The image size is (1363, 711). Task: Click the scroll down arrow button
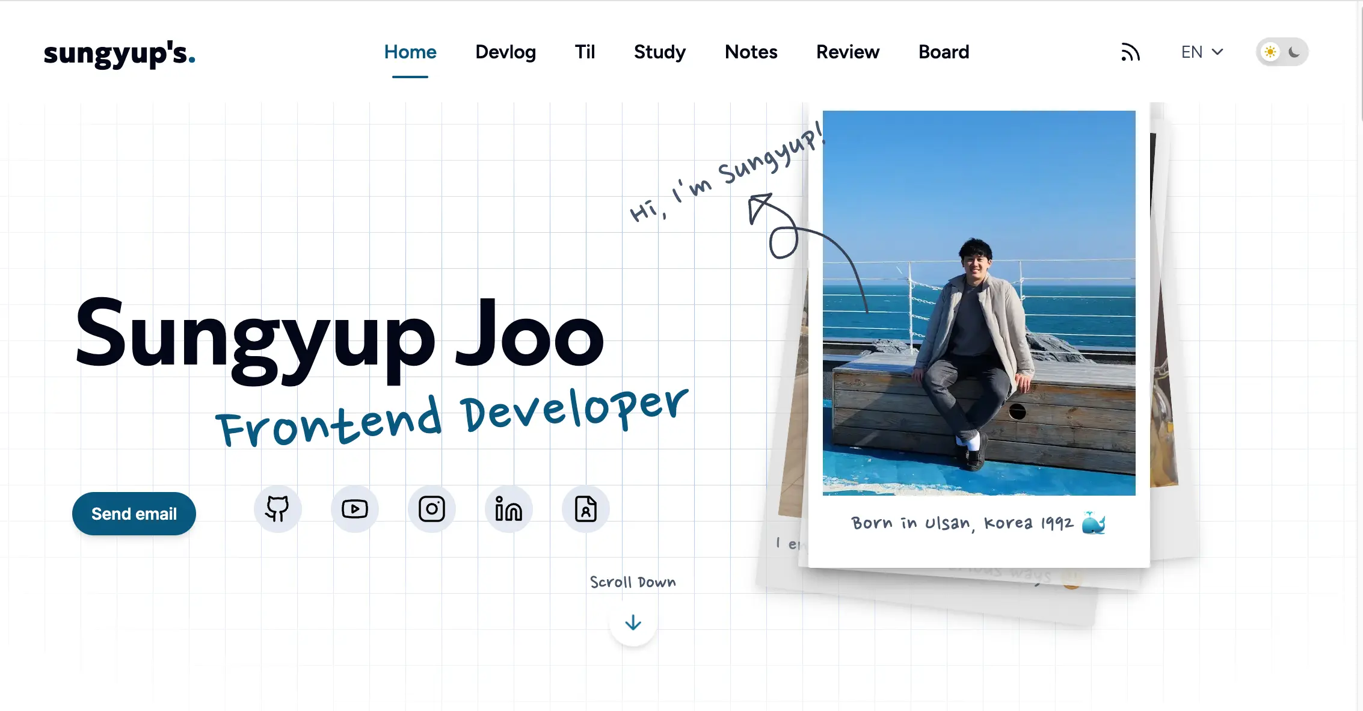tap(633, 623)
